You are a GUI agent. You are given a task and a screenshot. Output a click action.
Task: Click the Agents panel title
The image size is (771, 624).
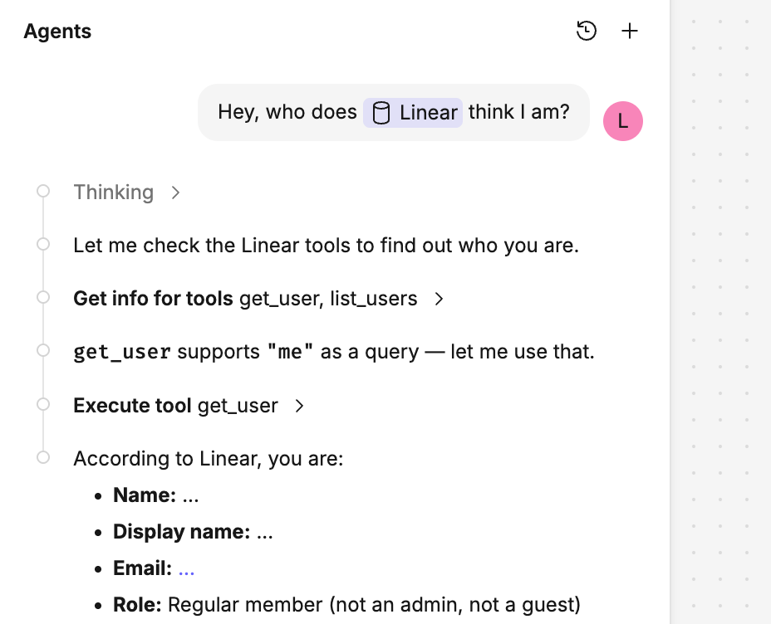(x=57, y=32)
